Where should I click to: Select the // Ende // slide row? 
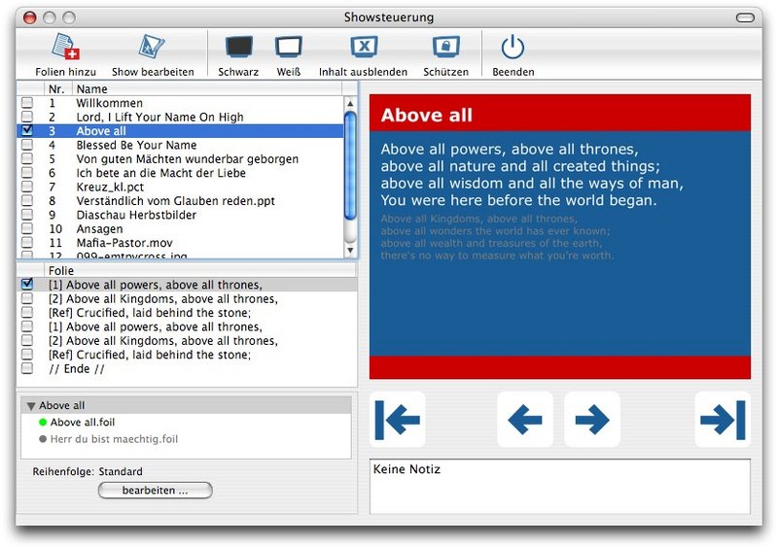coord(187,368)
